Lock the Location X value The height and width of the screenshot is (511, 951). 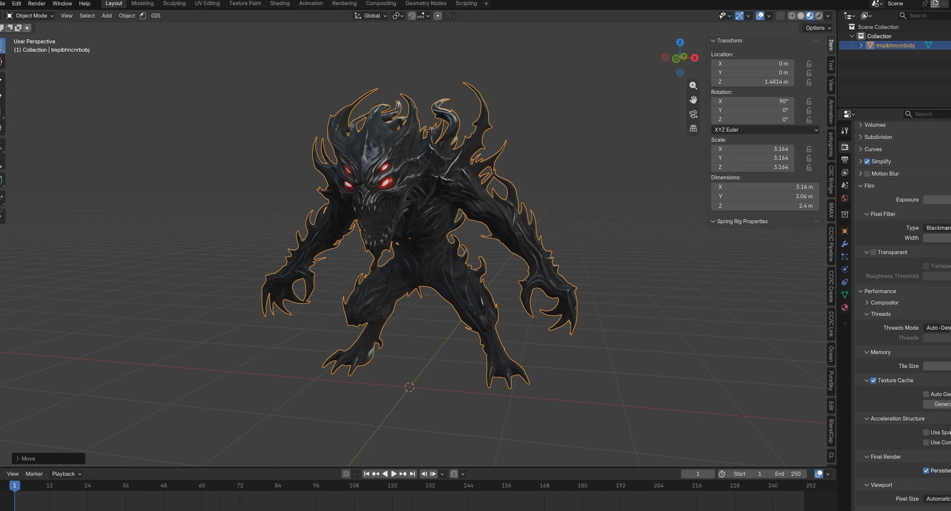point(809,64)
